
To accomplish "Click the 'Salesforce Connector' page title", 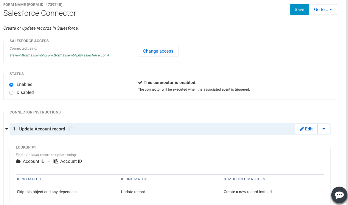I will [40, 13].
